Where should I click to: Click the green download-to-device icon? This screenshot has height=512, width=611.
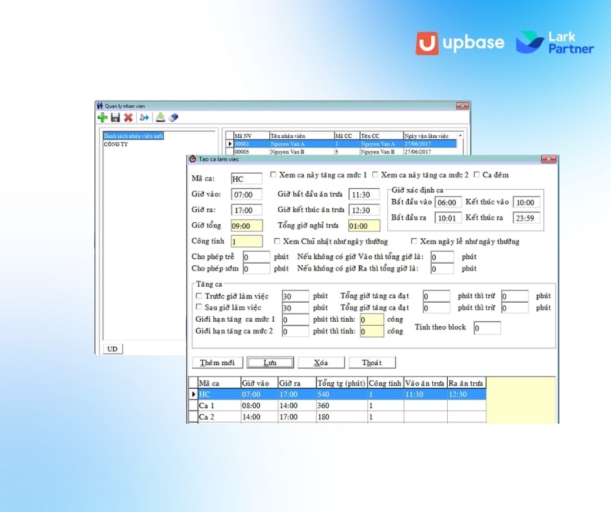tap(160, 118)
